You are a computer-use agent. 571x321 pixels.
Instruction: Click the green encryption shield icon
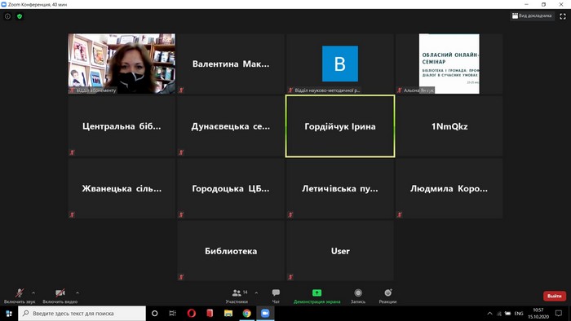coord(20,16)
